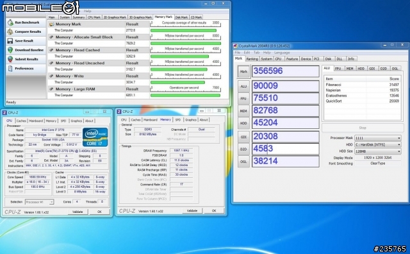Select the OGL score sub-tab in CrystalMark
410x254 pixels.
pos(395,69)
